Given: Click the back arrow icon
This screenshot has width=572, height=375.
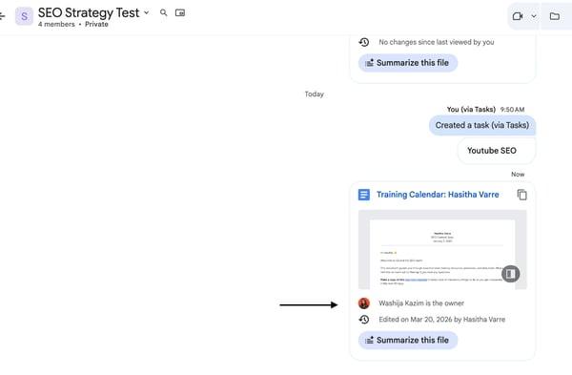Looking at the screenshot, I should [2, 15].
